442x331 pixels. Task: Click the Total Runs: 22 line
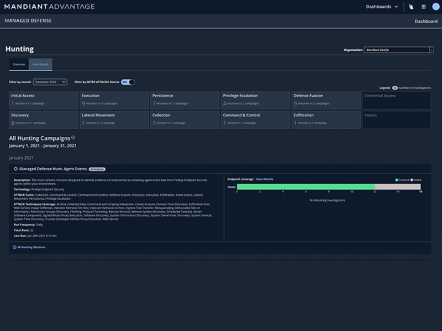point(24,230)
